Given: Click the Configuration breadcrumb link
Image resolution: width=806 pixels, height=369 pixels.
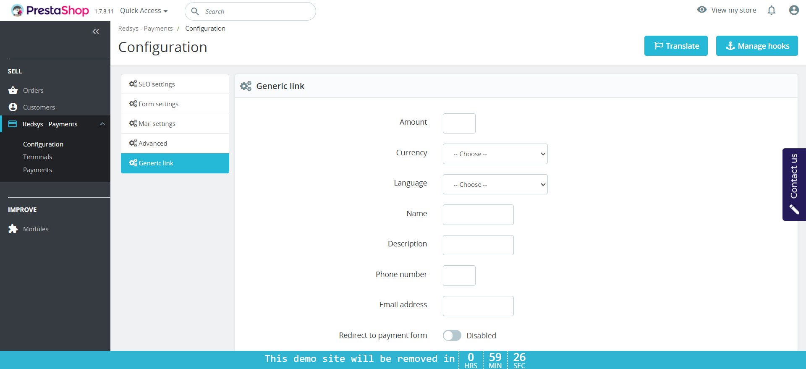Looking at the screenshot, I should click(205, 28).
